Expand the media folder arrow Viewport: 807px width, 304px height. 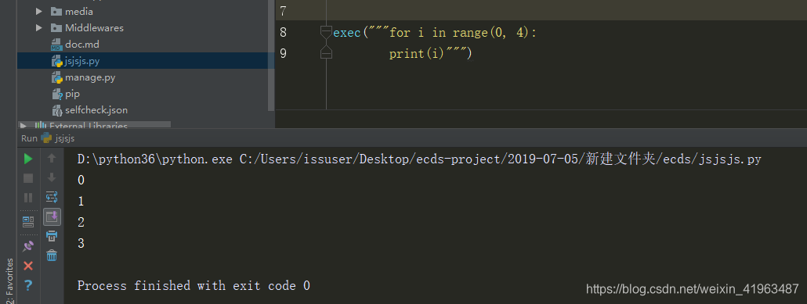(x=39, y=11)
